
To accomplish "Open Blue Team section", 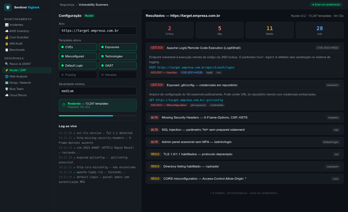I will click(27, 89).
